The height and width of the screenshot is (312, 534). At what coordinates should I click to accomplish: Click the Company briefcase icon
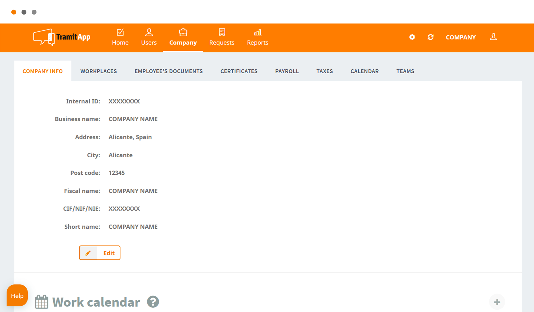point(183,32)
